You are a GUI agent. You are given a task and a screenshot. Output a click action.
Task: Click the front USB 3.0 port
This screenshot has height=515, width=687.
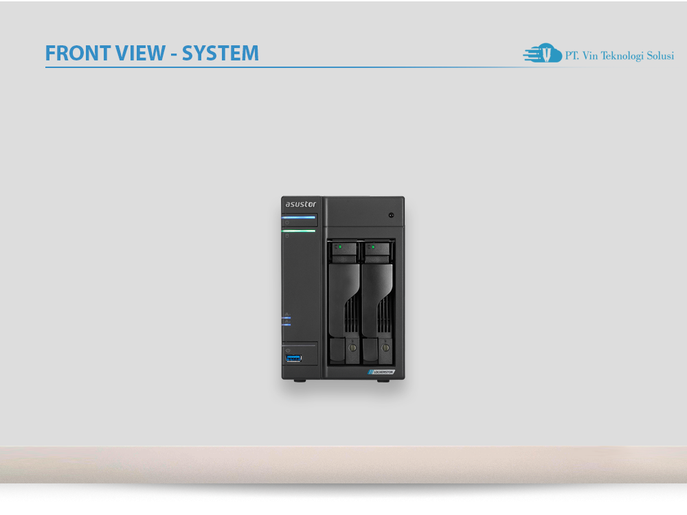tap(294, 359)
